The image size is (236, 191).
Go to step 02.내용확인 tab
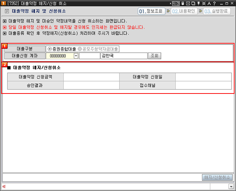coord(184,11)
